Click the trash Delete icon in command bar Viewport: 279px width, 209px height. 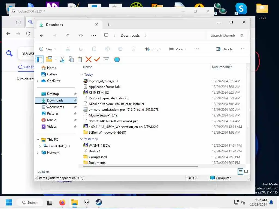(x=134, y=49)
